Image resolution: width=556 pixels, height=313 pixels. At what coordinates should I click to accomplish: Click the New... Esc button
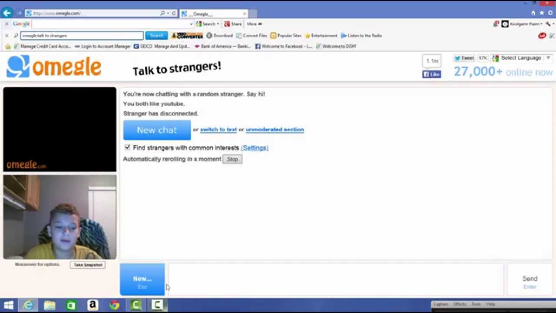tap(142, 280)
